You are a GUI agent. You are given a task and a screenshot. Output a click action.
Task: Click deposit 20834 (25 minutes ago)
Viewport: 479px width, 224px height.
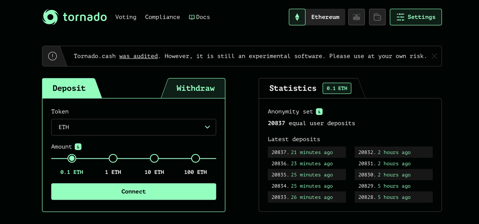coord(307,186)
